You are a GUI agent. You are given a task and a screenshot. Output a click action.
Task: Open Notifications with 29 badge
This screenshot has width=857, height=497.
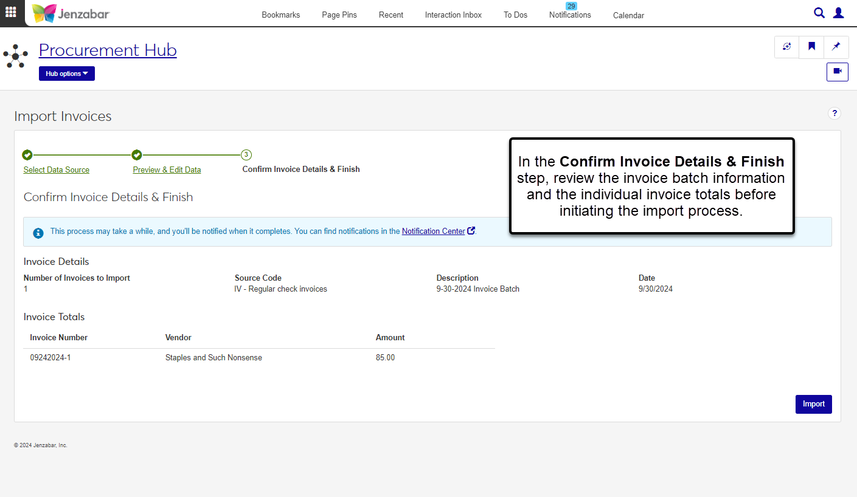point(570,15)
